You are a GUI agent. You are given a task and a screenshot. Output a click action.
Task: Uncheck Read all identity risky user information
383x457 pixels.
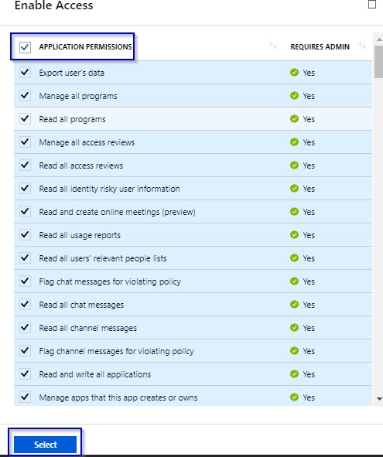coord(25,188)
